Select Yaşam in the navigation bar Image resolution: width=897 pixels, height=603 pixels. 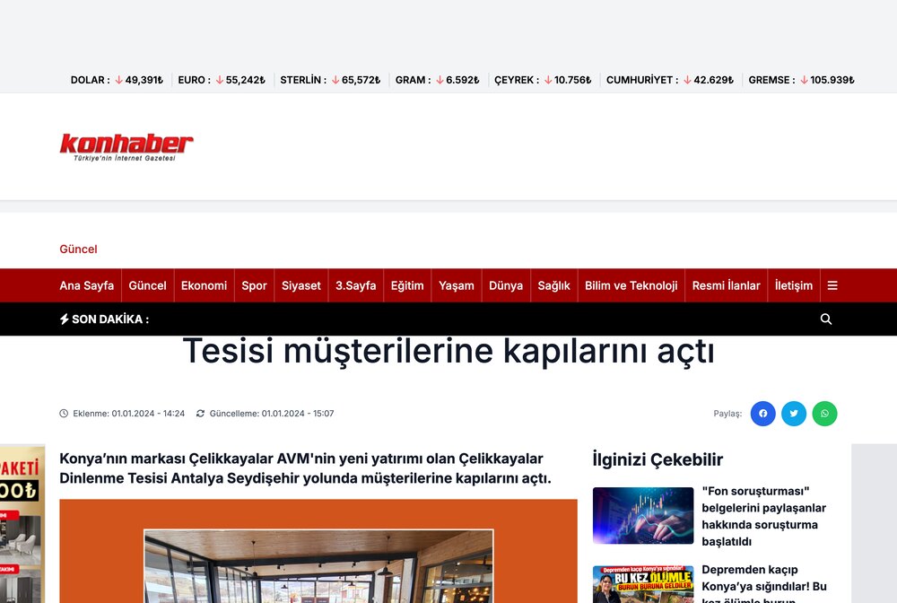(x=457, y=285)
